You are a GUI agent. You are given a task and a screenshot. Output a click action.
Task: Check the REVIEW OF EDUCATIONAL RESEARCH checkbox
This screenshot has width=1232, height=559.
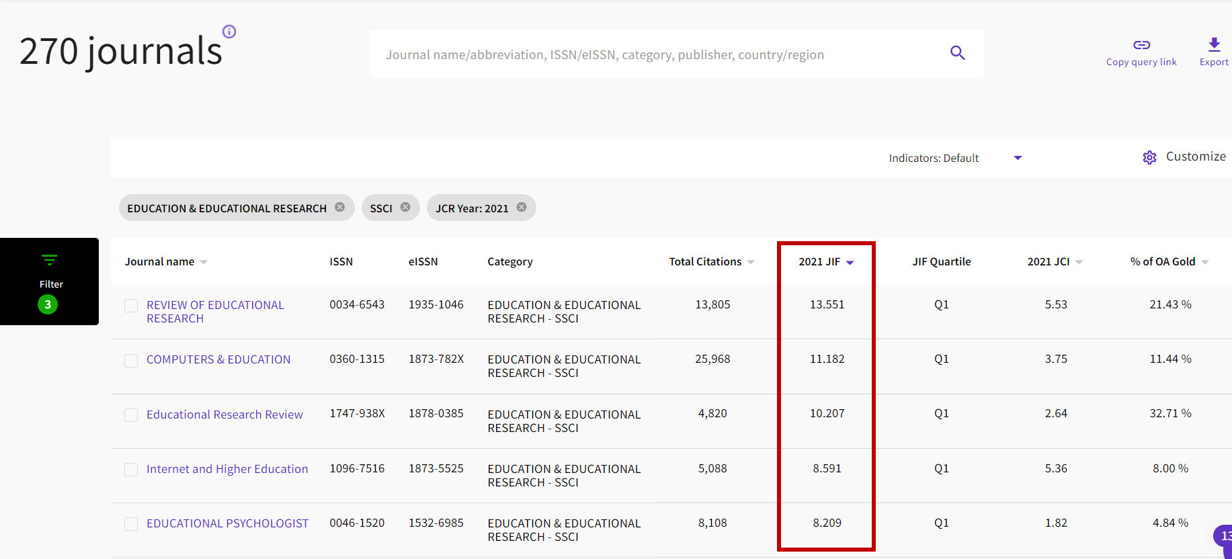click(x=131, y=306)
